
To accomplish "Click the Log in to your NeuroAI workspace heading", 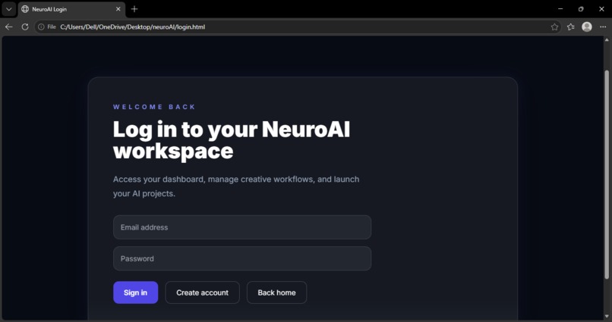I will click(x=232, y=140).
